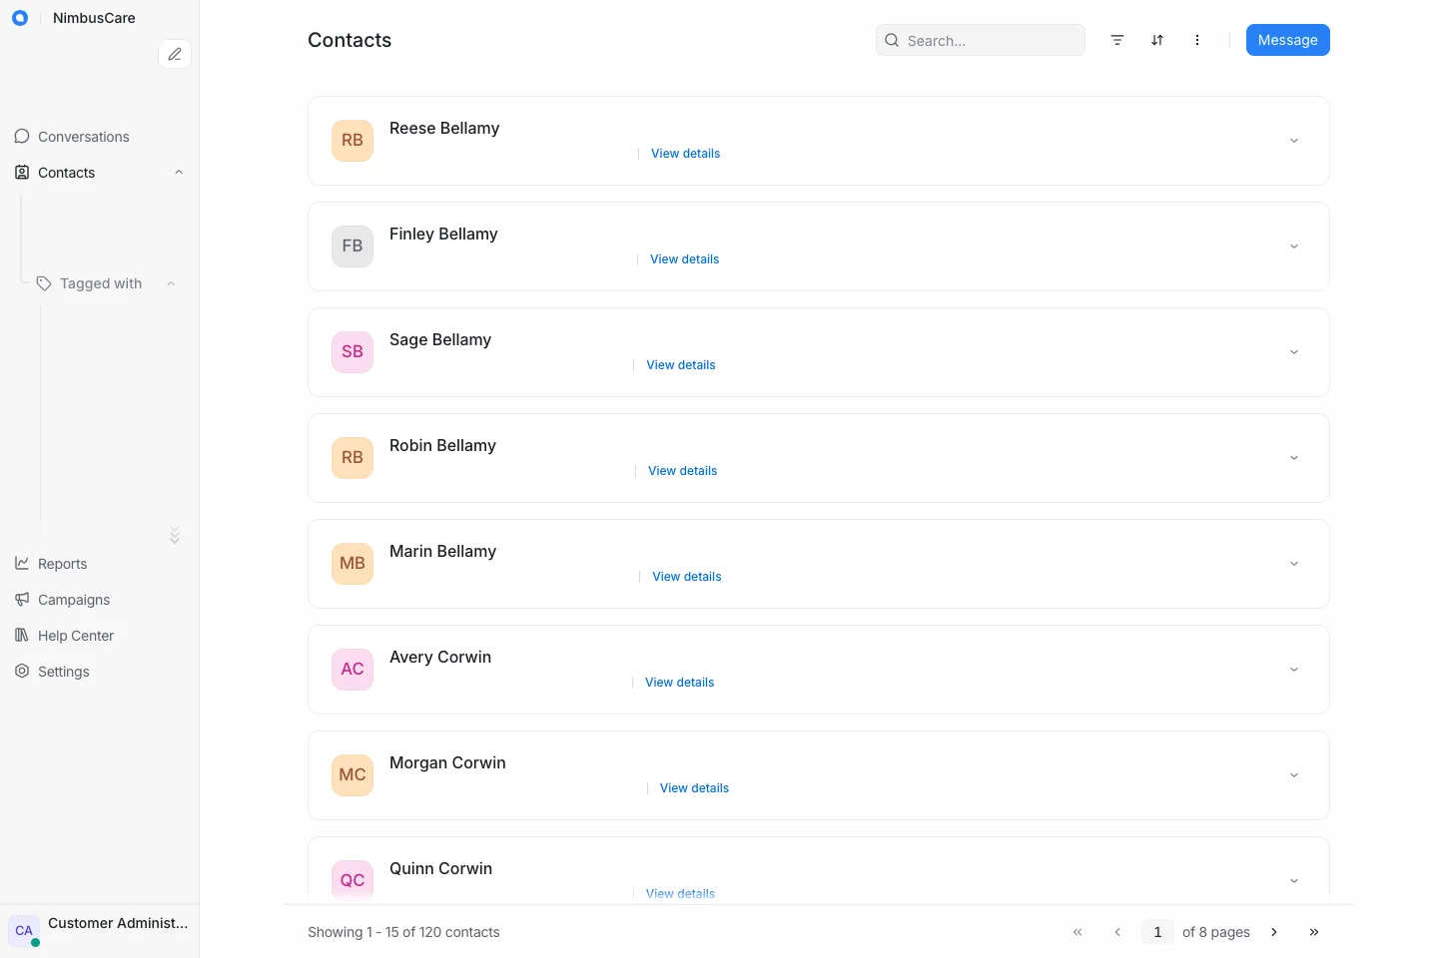Click the Sage Bellamy name
Screen dimensions: 1438x958
coord(440,339)
